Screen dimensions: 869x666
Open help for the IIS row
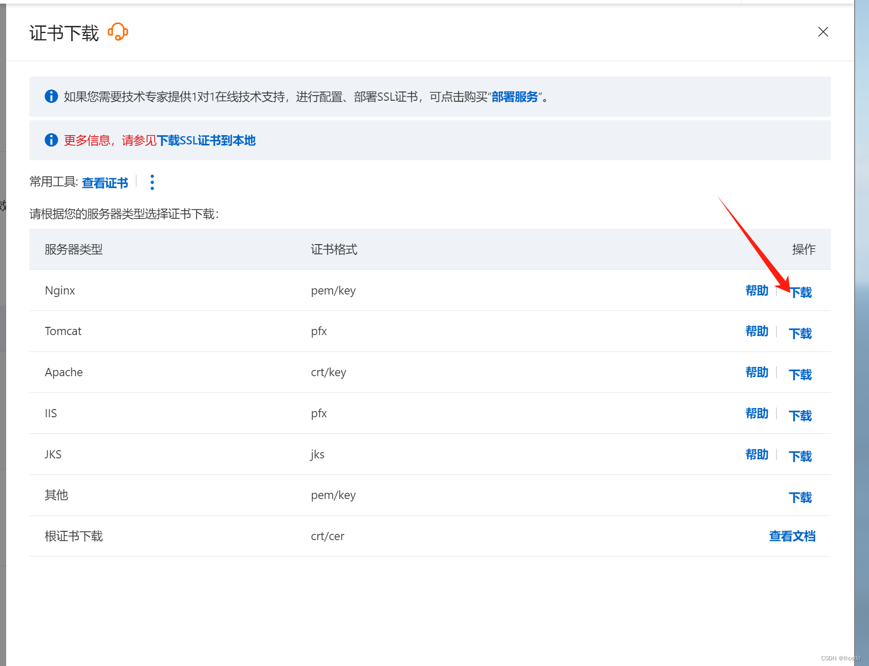tap(757, 414)
